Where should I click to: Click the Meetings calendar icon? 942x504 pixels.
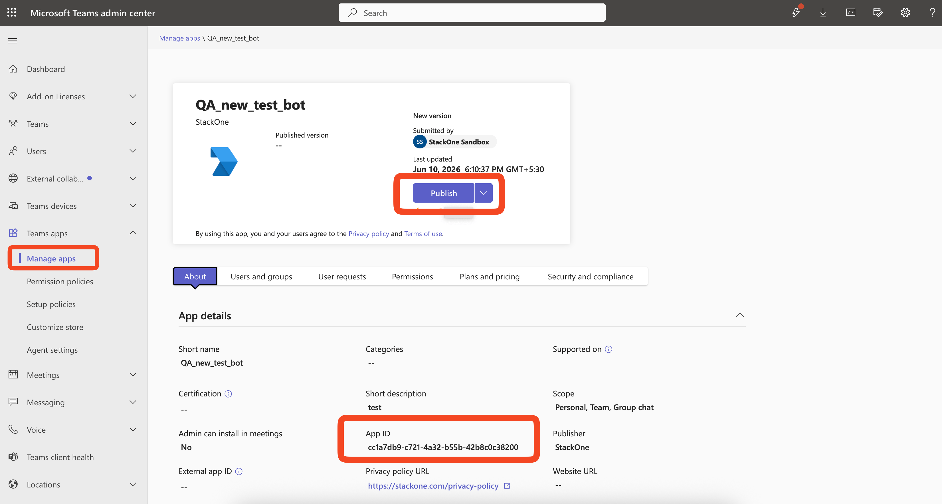point(13,374)
